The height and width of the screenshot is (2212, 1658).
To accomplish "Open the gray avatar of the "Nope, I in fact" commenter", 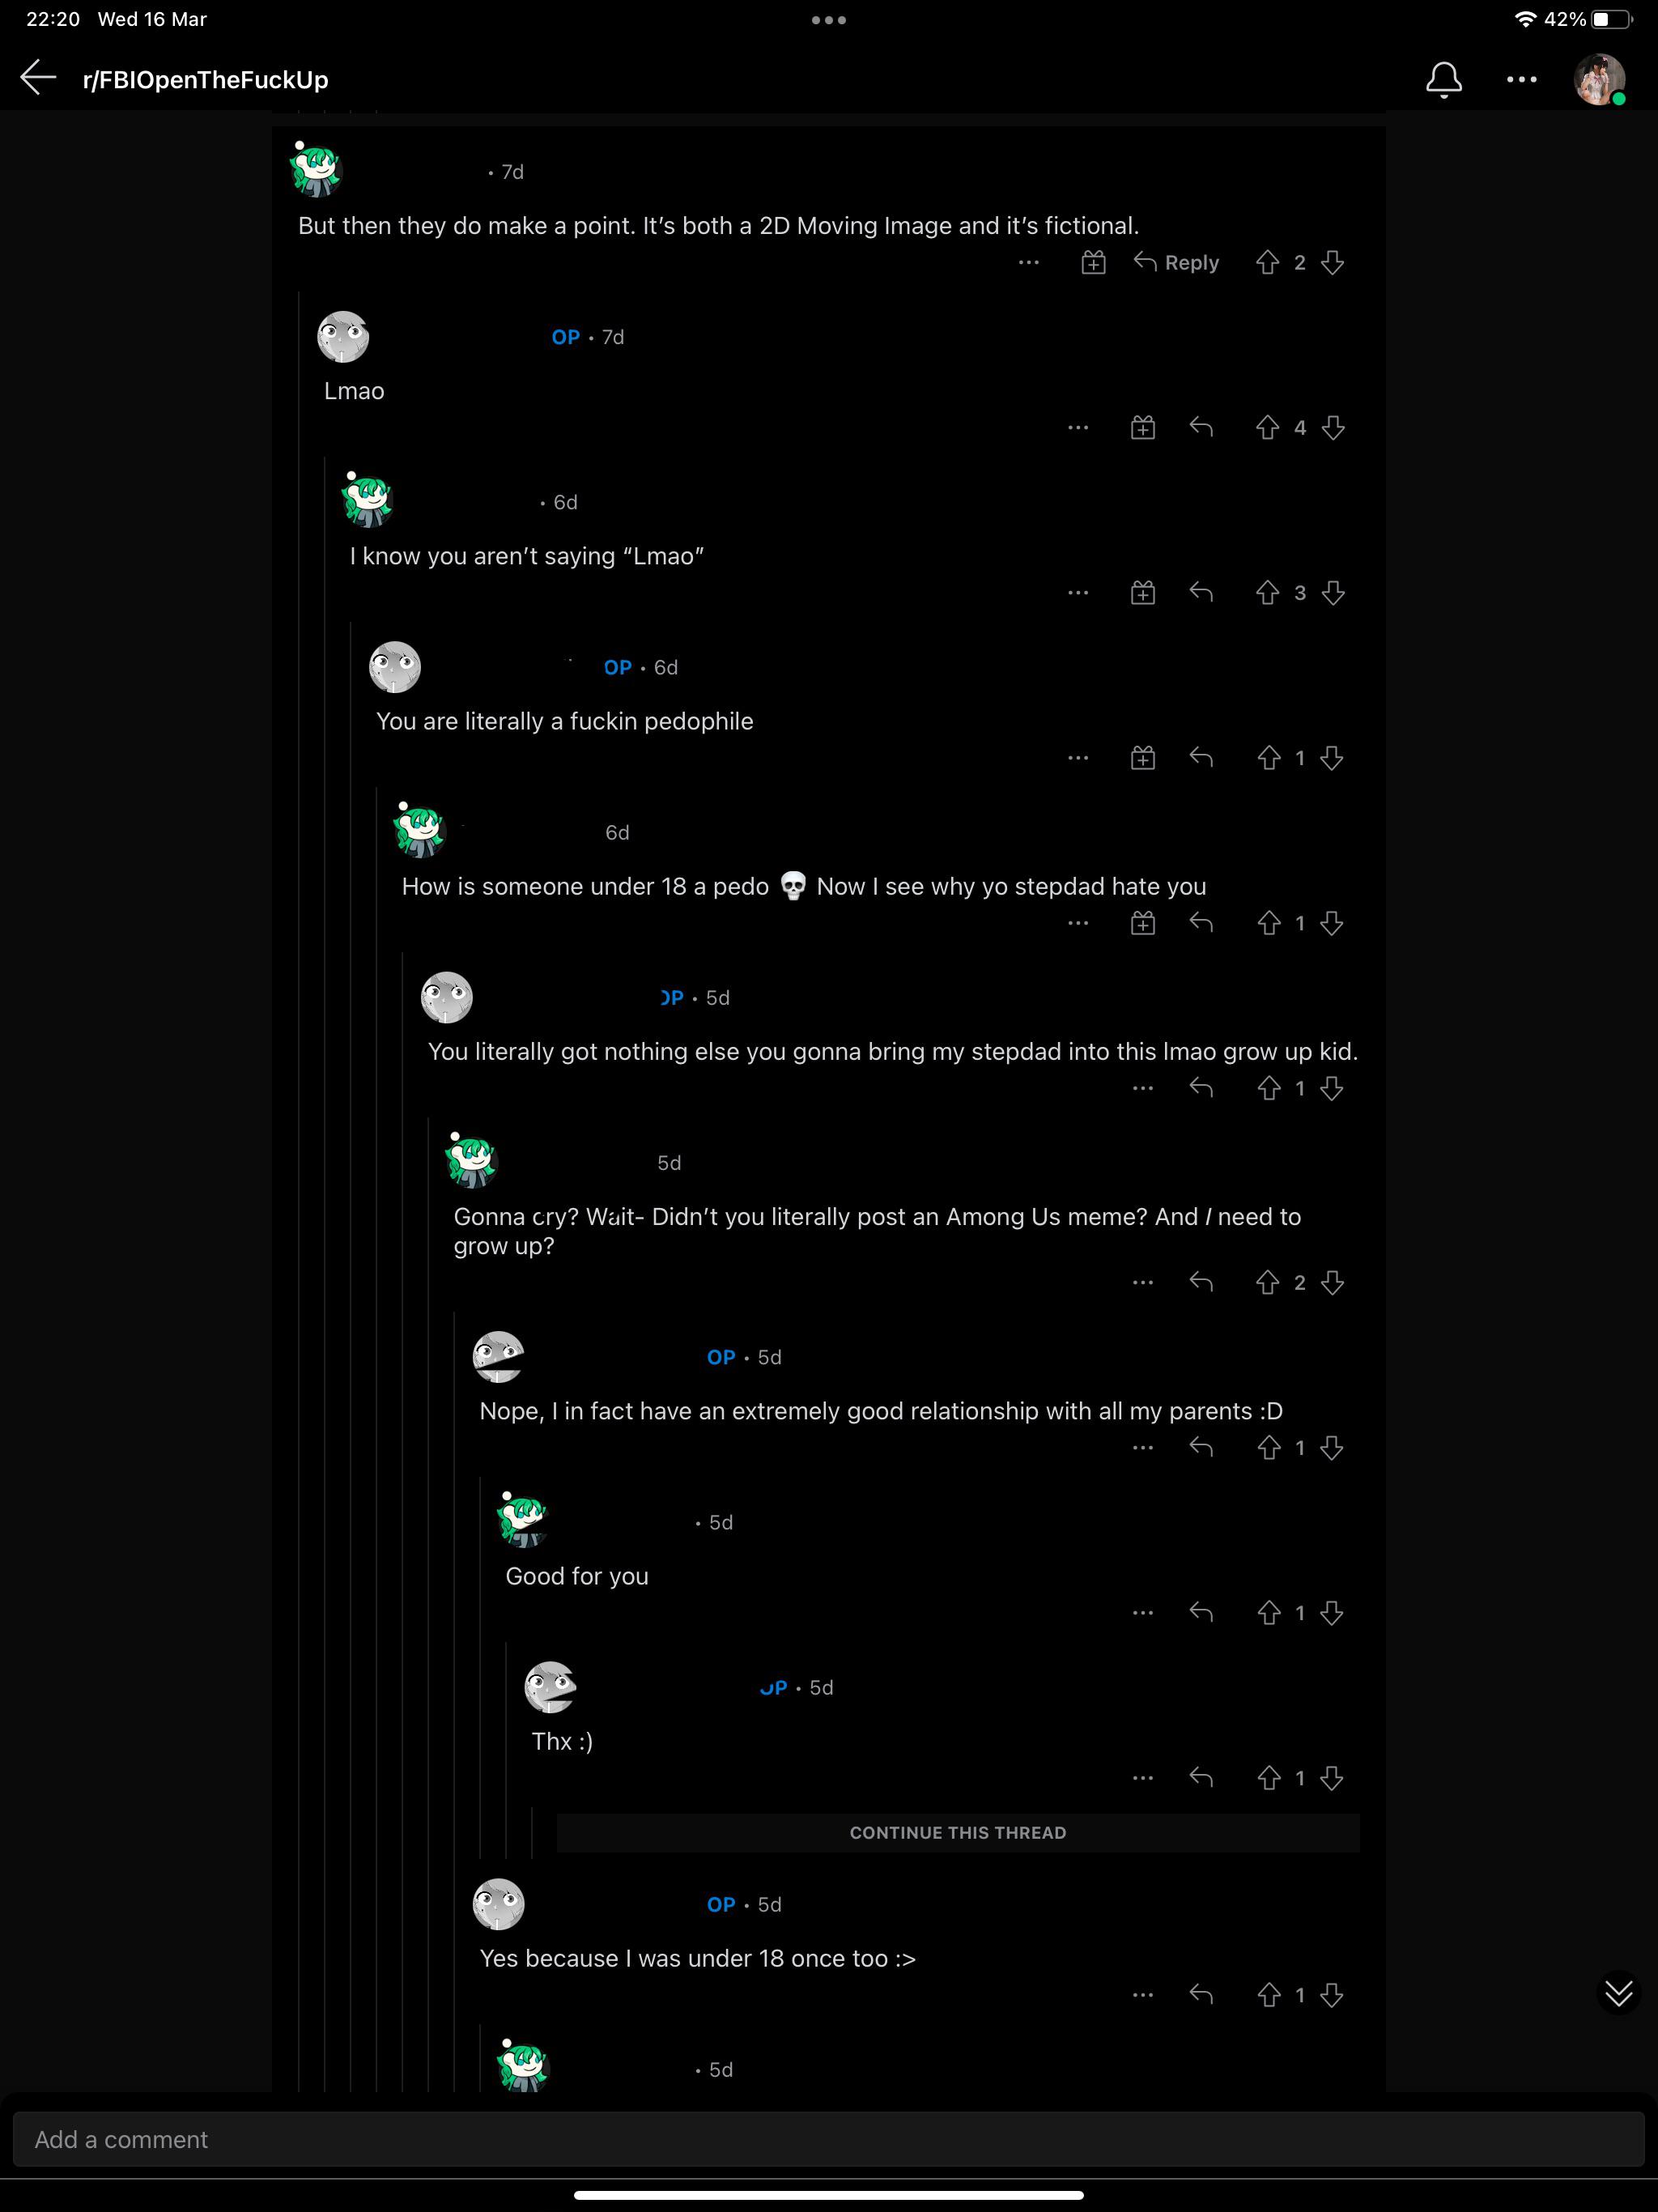I will (498, 1357).
